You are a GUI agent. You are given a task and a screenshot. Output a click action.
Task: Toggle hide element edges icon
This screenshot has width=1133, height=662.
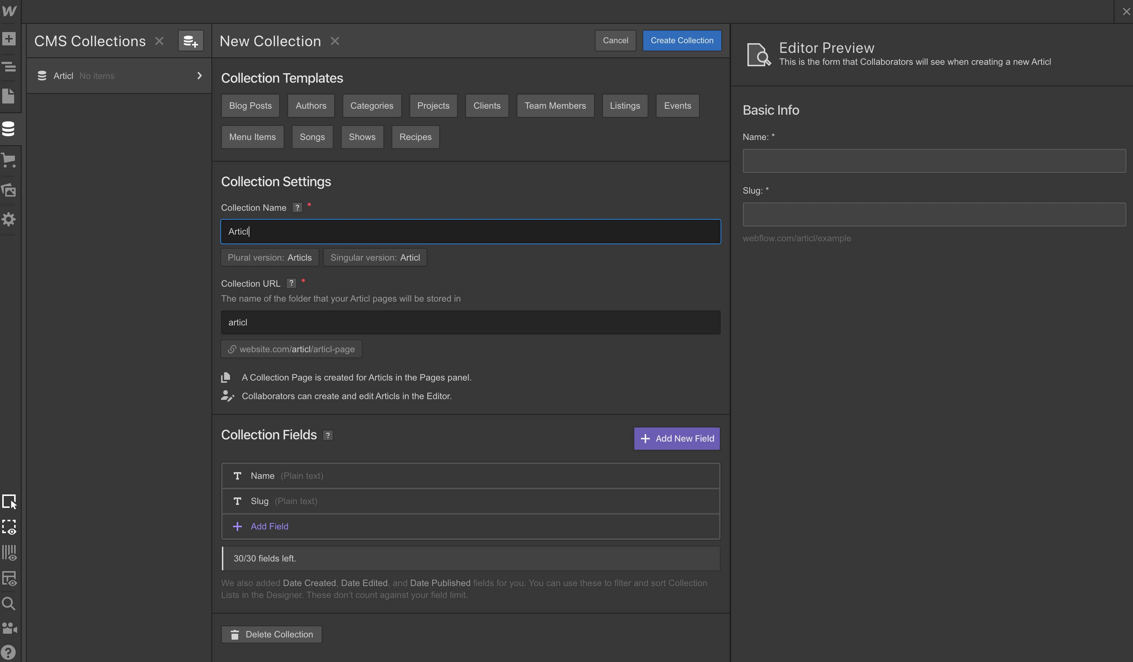(9, 527)
